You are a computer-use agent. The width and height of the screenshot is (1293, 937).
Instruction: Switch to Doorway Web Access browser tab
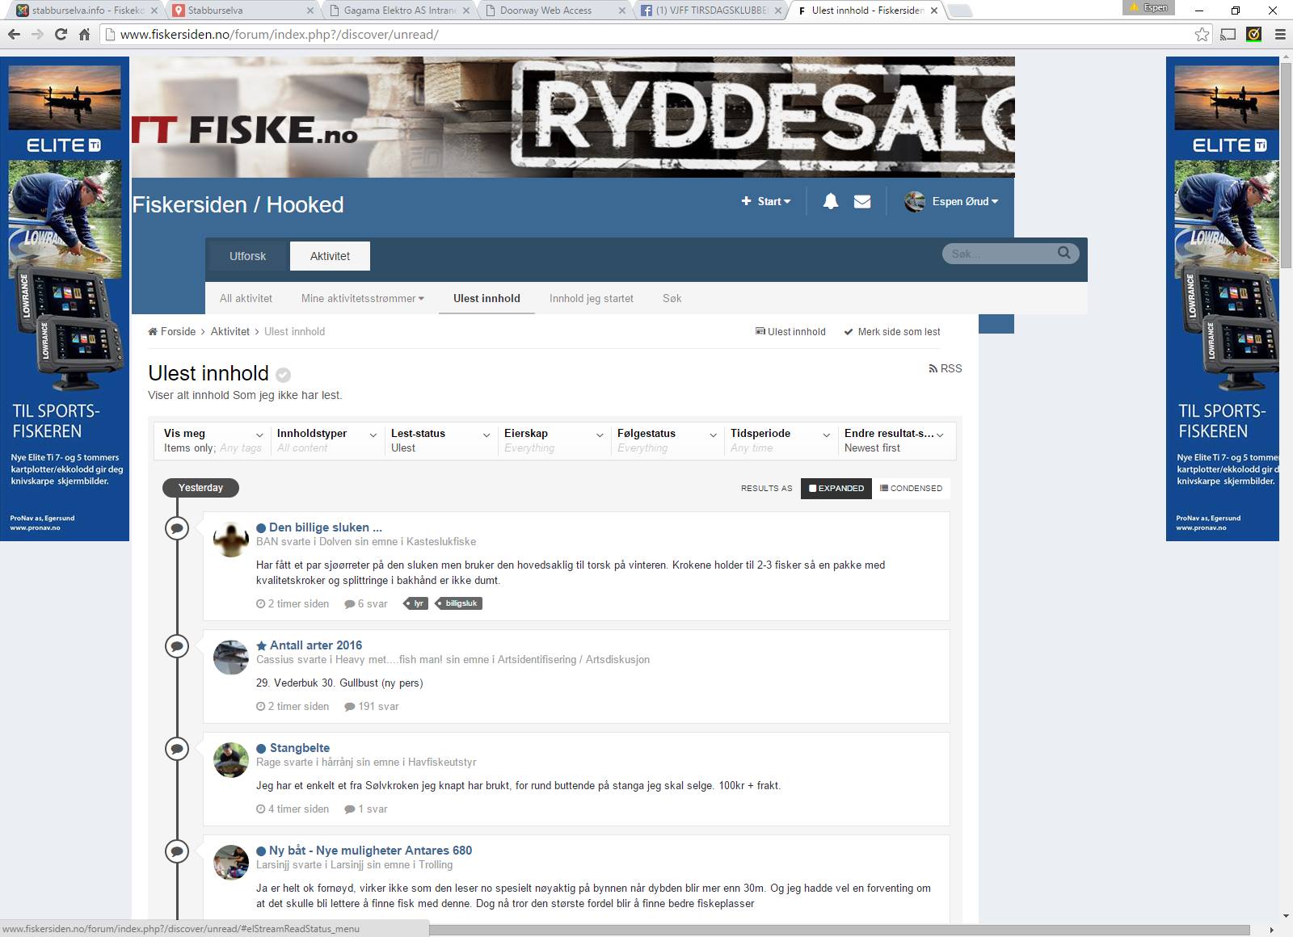point(554,11)
